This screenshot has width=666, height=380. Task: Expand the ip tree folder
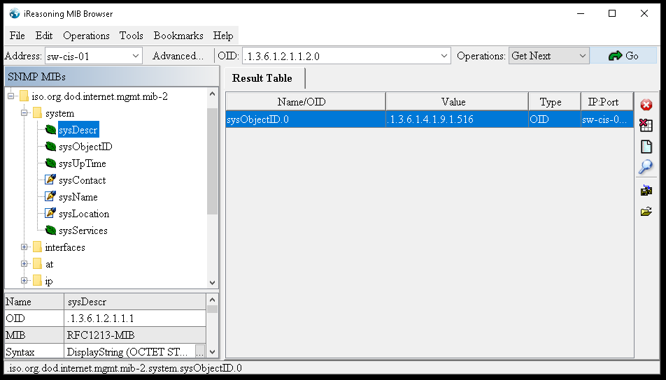point(24,281)
